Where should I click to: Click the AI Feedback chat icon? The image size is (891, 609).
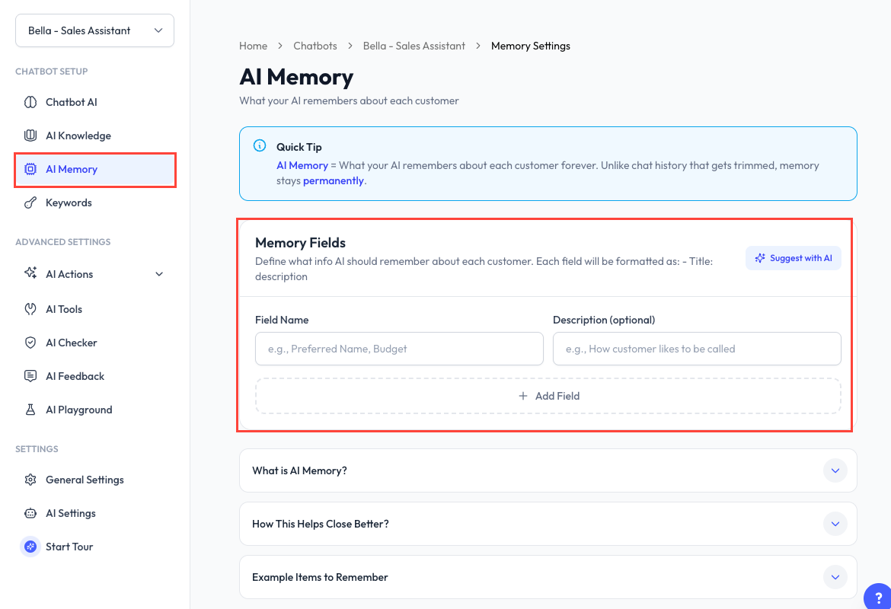[x=30, y=376]
